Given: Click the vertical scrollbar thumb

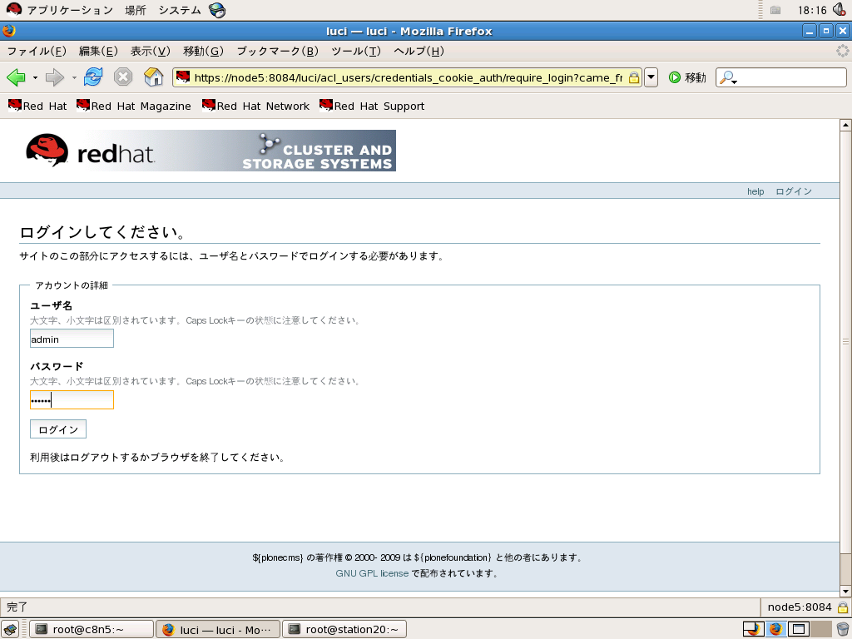Looking at the screenshot, I should click(845, 342).
